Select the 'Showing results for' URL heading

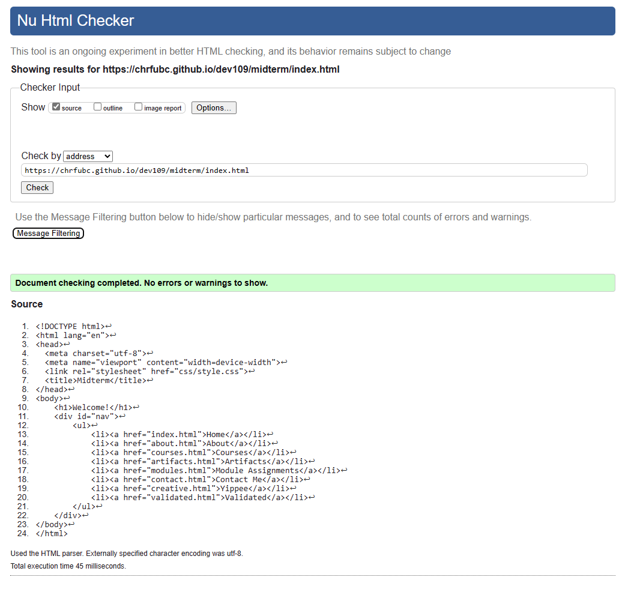pos(175,69)
